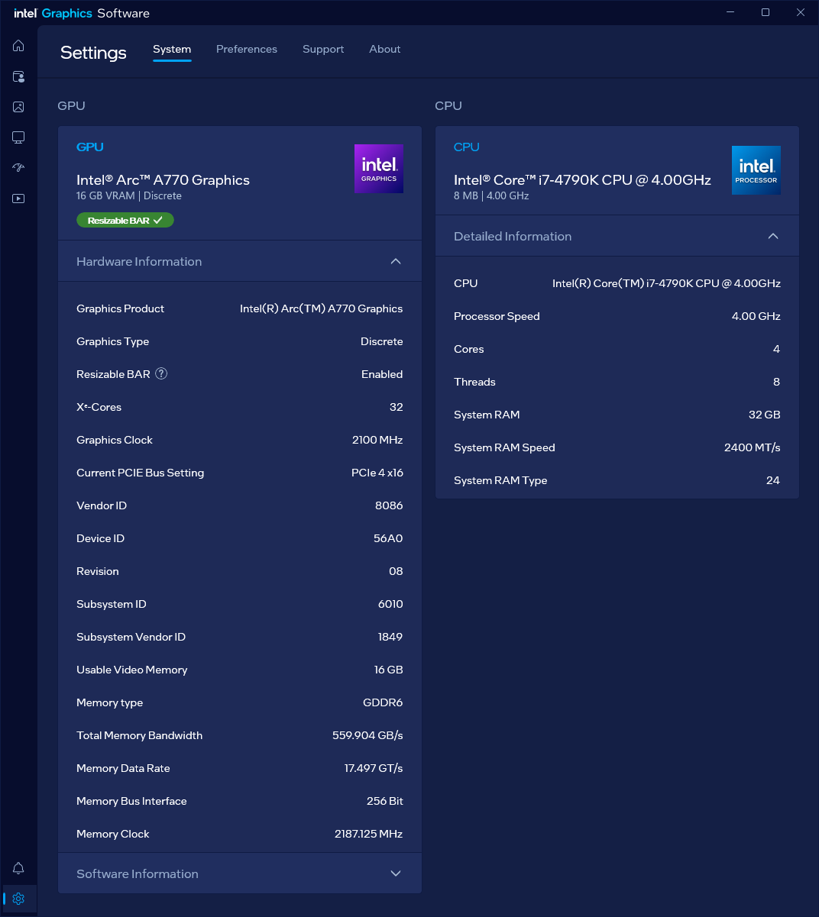Open the Capture video sidebar icon

pos(18,199)
